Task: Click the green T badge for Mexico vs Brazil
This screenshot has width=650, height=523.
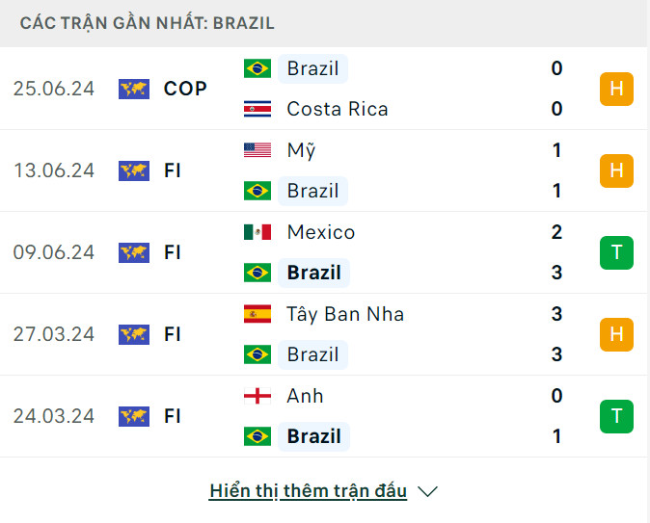Action: [616, 252]
